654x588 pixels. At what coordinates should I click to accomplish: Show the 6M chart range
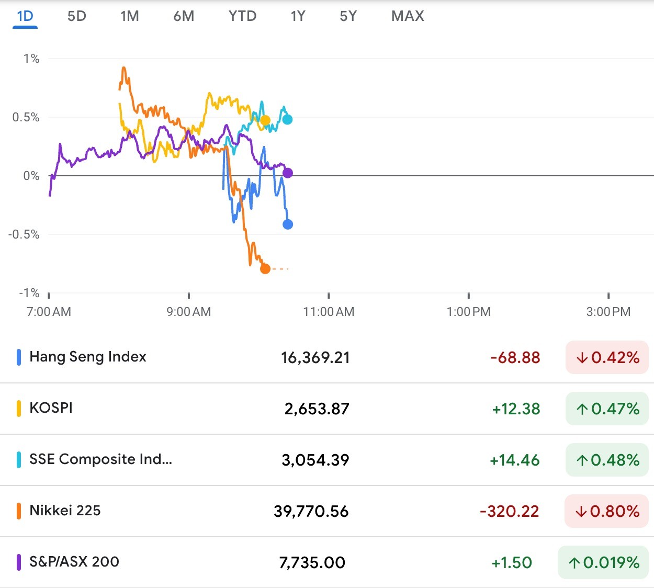click(x=184, y=16)
